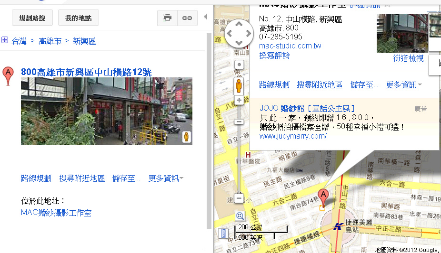Click 街道檢視 link under bubble photo
The width and height of the screenshot is (441, 253).
(x=408, y=58)
